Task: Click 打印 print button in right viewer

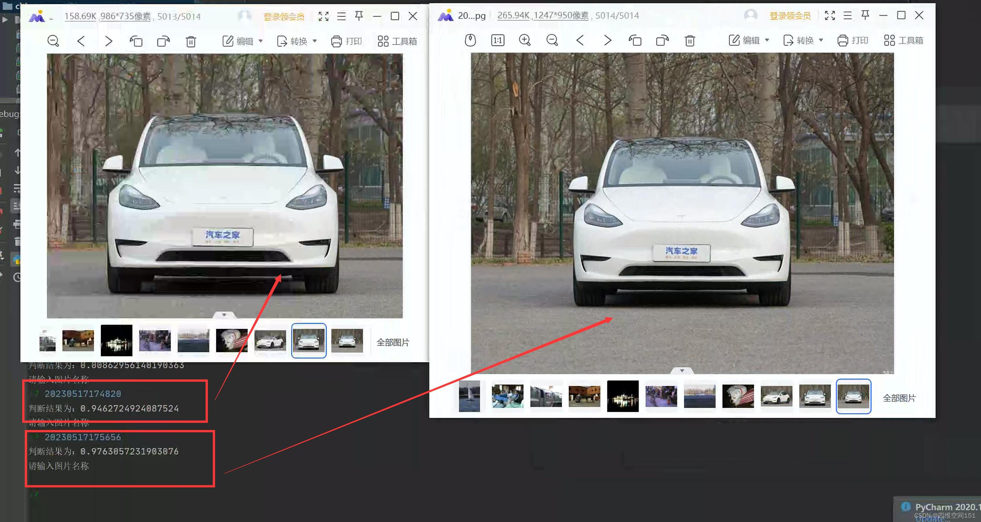Action: click(853, 40)
